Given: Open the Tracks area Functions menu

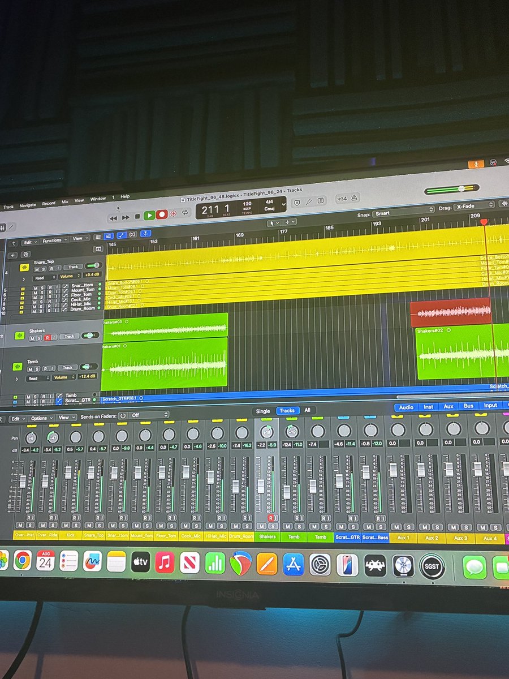Looking at the screenshot, I should click(x=54, y=240).
